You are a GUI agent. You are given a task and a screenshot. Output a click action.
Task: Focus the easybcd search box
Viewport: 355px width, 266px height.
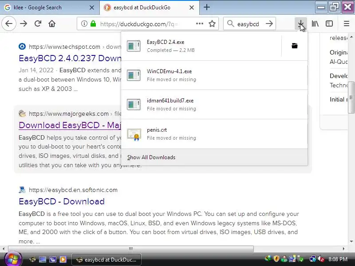(248, 24)
